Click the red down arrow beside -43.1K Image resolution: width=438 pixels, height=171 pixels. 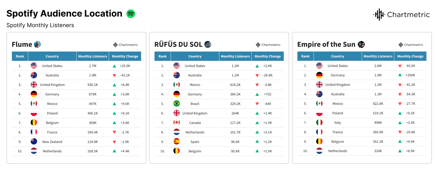pyautogui.click(x=114, y=75)
